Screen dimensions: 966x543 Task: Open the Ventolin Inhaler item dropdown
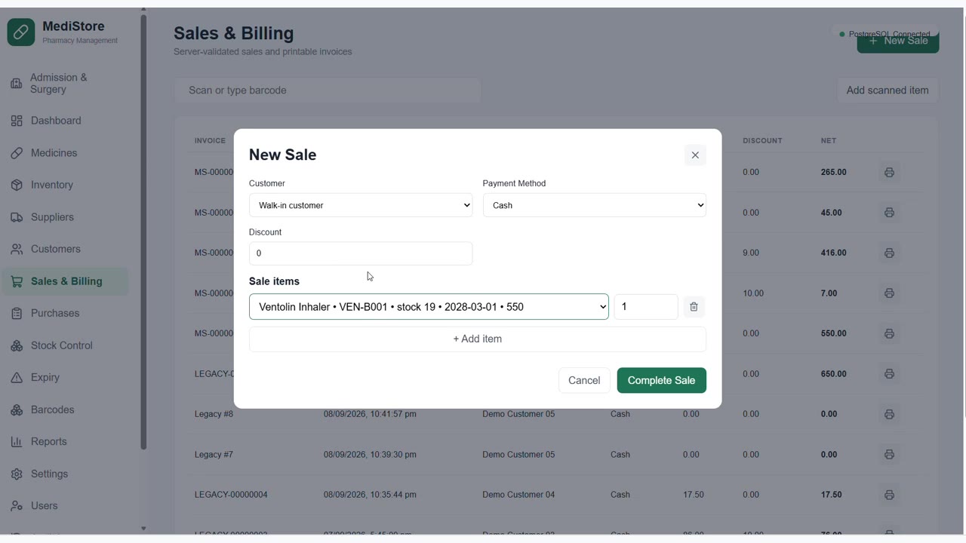429,307
